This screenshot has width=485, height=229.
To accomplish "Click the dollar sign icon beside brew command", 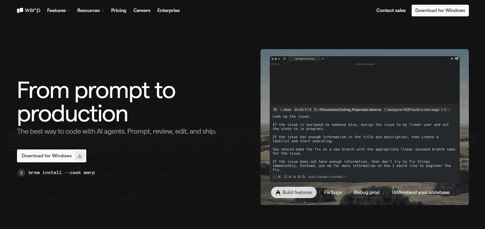I will (21, 173).
